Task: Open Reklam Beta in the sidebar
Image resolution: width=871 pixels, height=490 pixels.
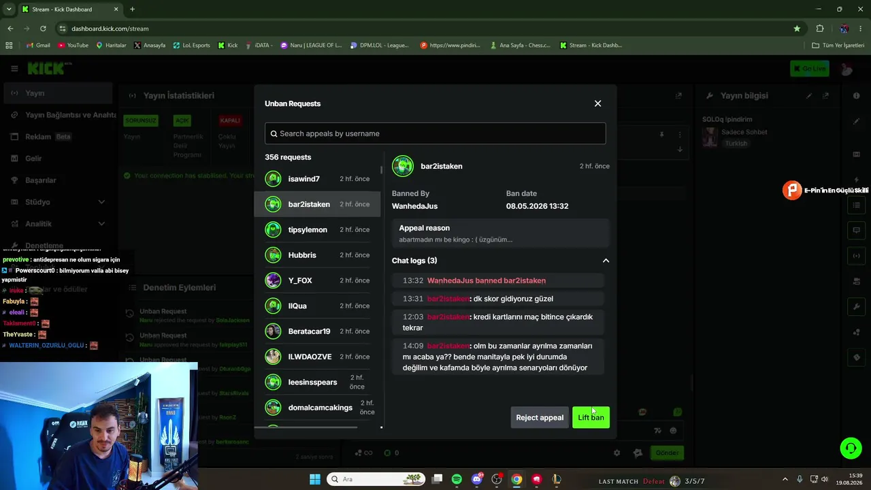Action: (x=58, y=137)
